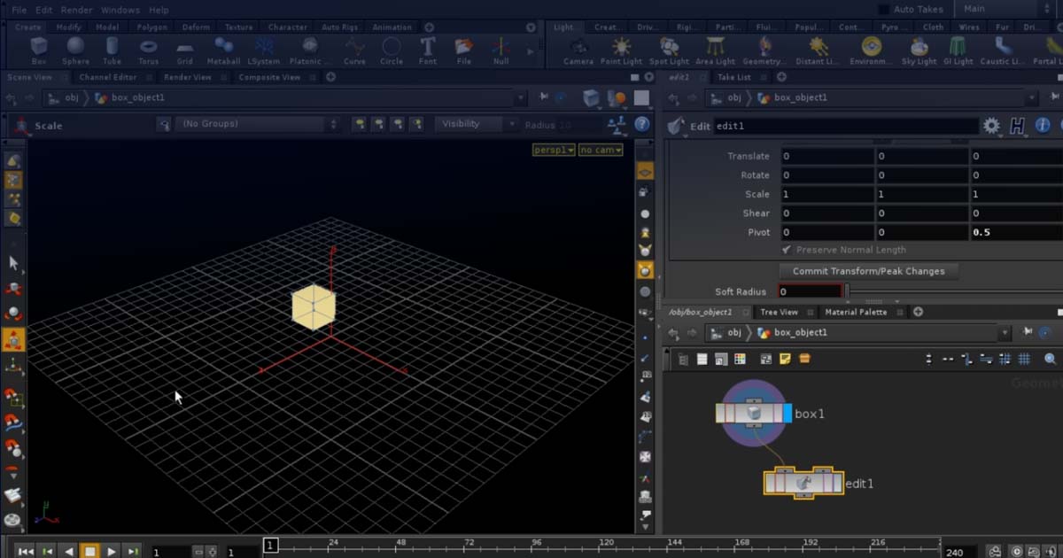Add a sticky note in the network editor

pyautogui.click(x=784, y=359)
